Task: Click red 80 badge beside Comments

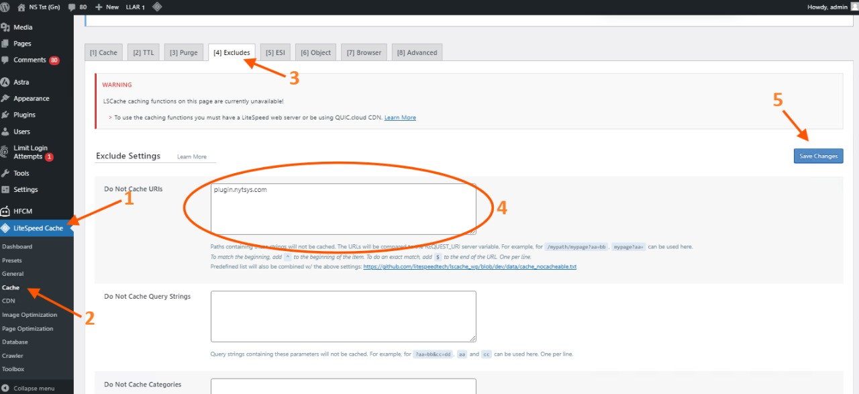Action: pyautogui.click(x=54, y=60)
